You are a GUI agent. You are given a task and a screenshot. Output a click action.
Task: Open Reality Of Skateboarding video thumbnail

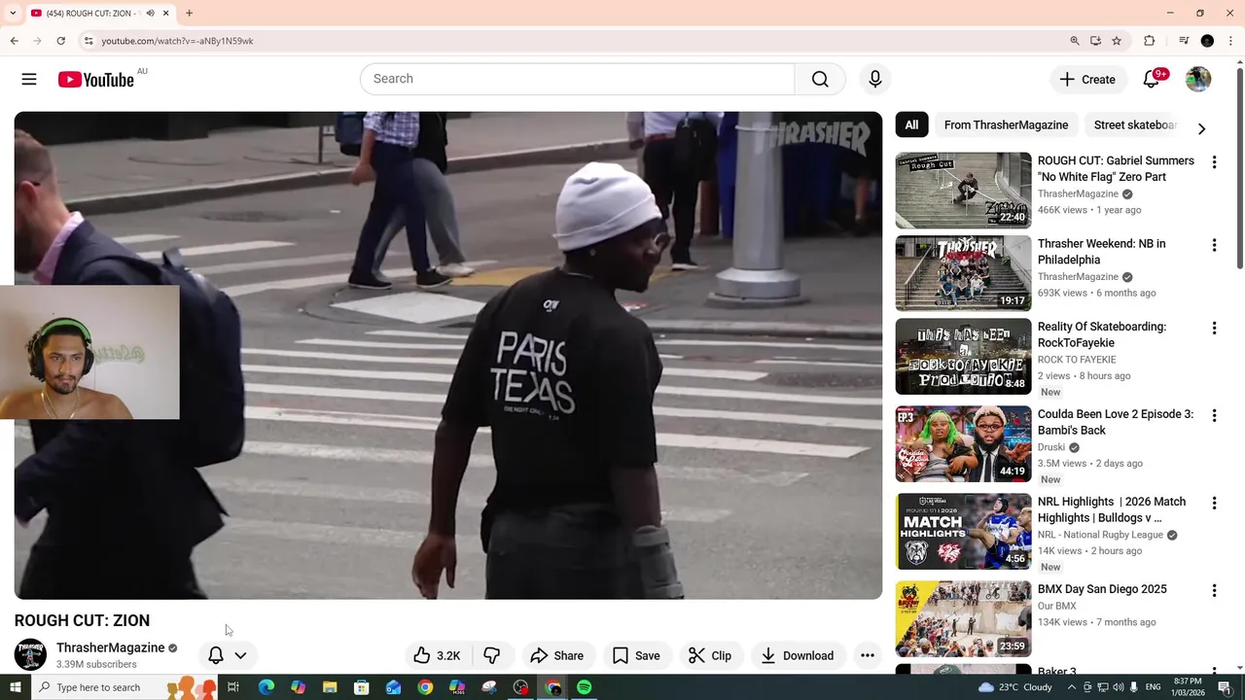point(963,357)
